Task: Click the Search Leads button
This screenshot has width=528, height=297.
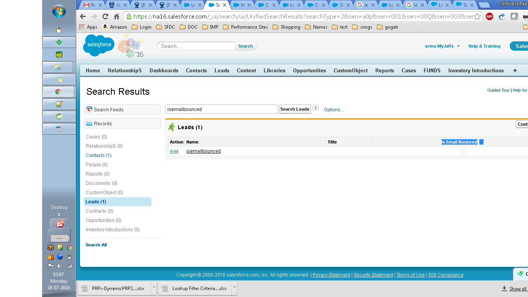Action: 295,109
